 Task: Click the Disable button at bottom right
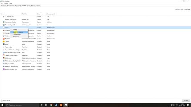(186, 101)
